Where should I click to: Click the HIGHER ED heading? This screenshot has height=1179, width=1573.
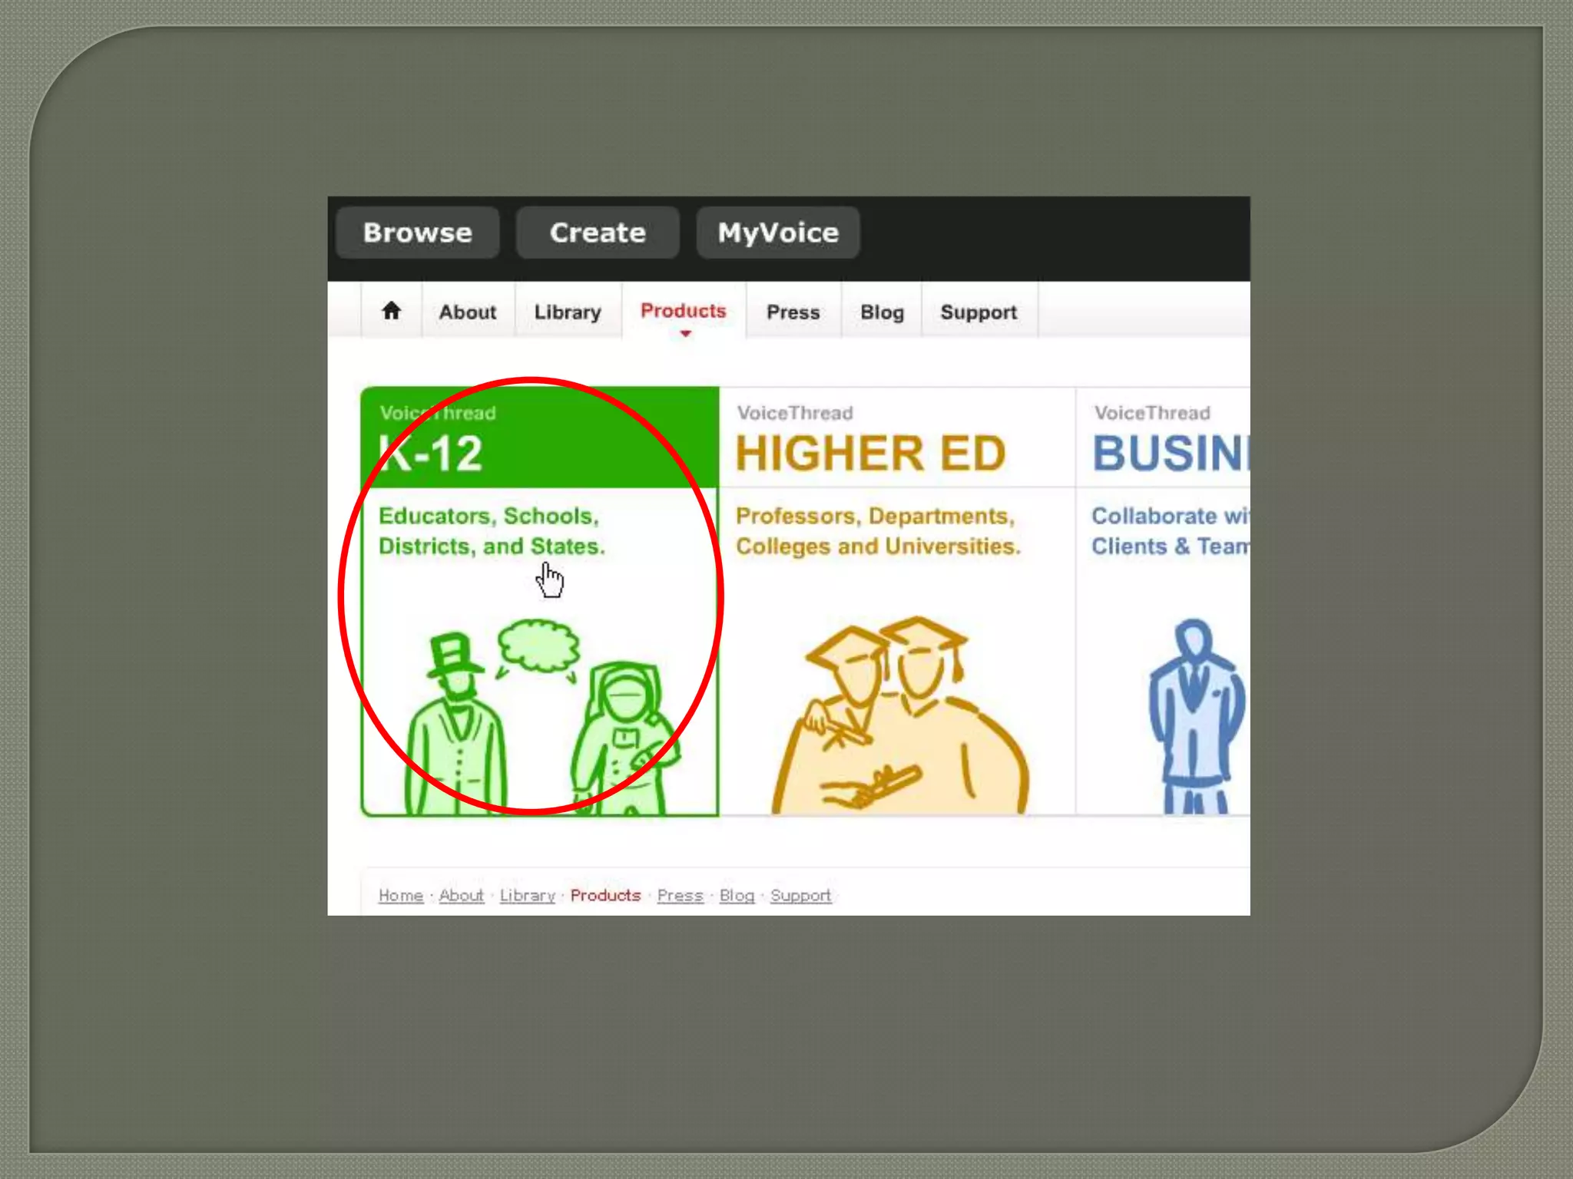(x=870, y=453)
